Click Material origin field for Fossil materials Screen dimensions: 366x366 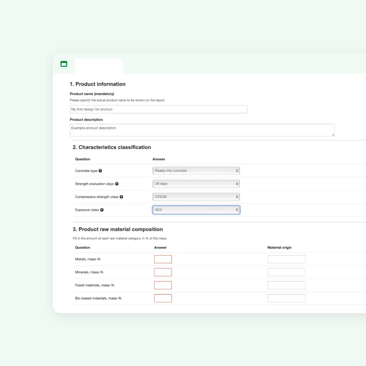tap(286, 285)
